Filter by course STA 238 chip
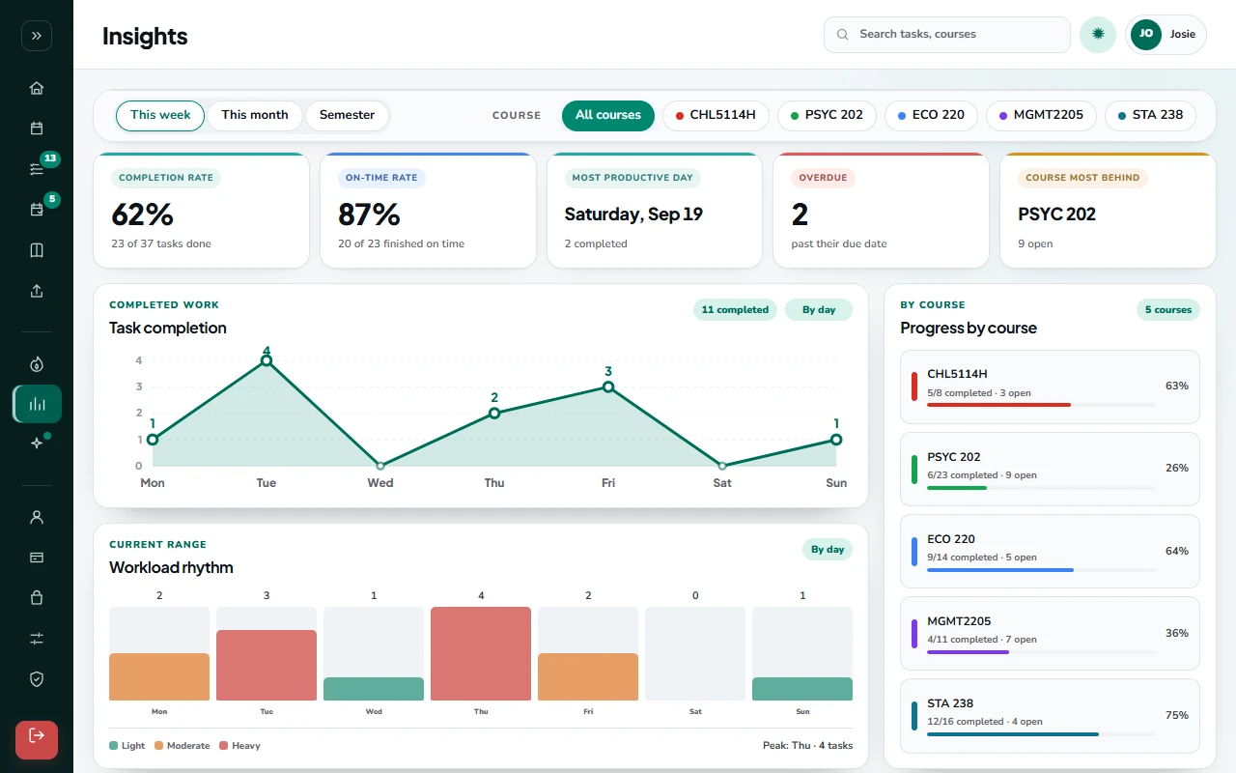The height and width of the screenshot is (773, 1236). coord(1150,116)
